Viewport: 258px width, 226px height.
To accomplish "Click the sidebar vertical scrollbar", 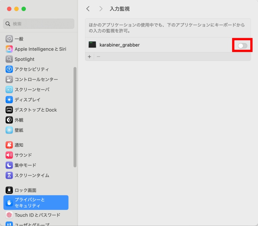I will click(75, 116).
